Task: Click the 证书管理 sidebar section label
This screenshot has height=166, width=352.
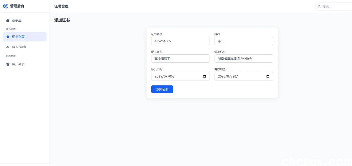Action: click(x=11, y=29)
